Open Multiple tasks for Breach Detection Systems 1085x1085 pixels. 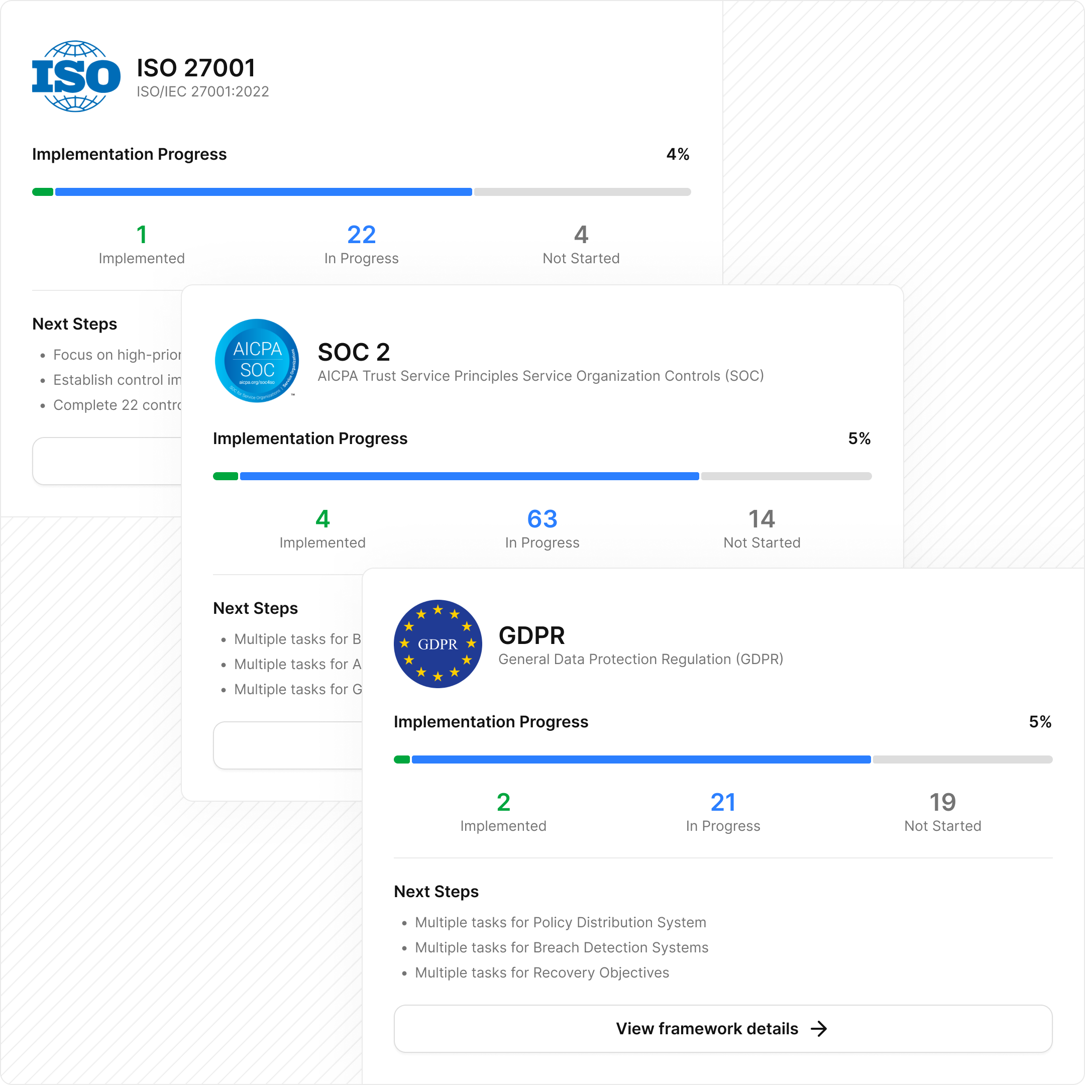click(x=561, y=947)
